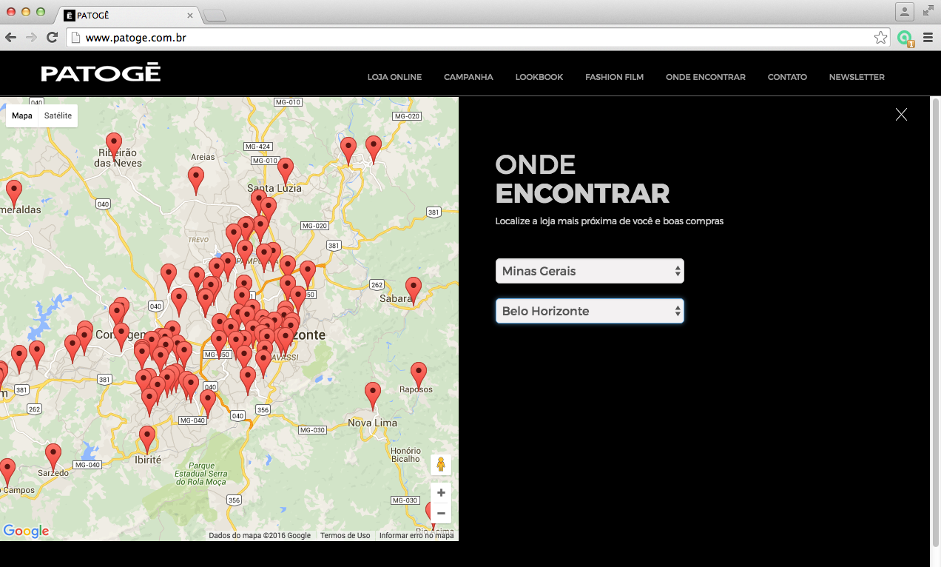Open the Belo Horizonte city dropdown
This screenshot has width=941, height=567.
click(590, 311)
